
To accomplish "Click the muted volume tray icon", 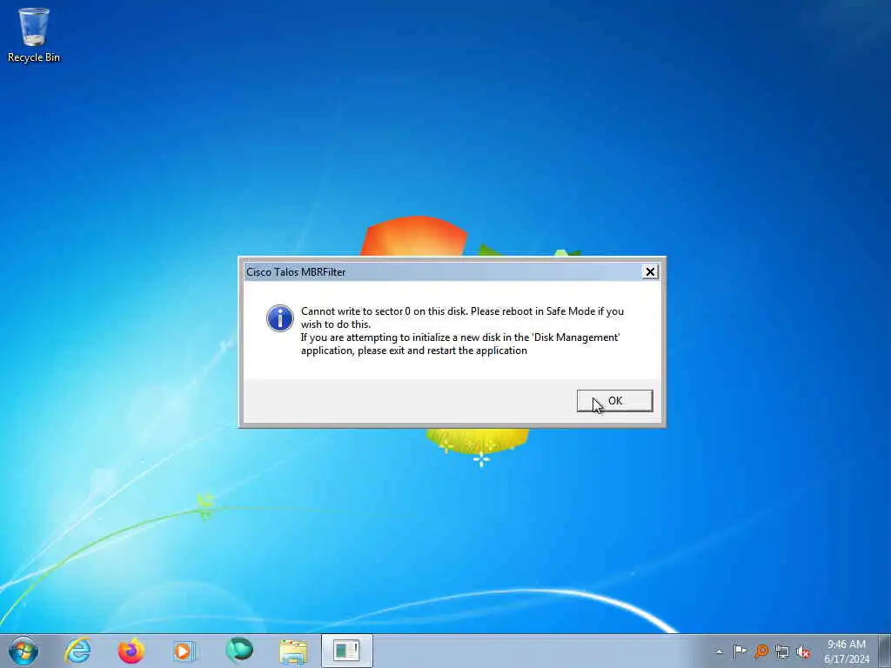I will [x=803, y=651].
